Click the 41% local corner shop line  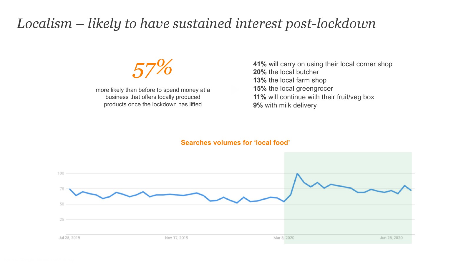323,64
